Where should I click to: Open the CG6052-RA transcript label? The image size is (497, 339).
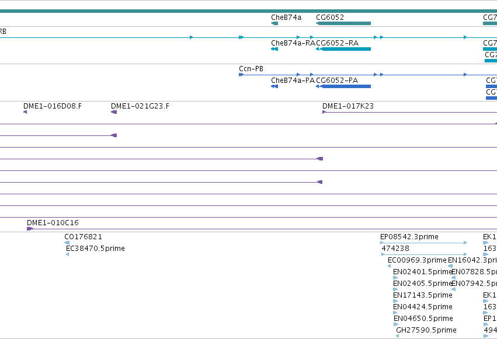337,43
